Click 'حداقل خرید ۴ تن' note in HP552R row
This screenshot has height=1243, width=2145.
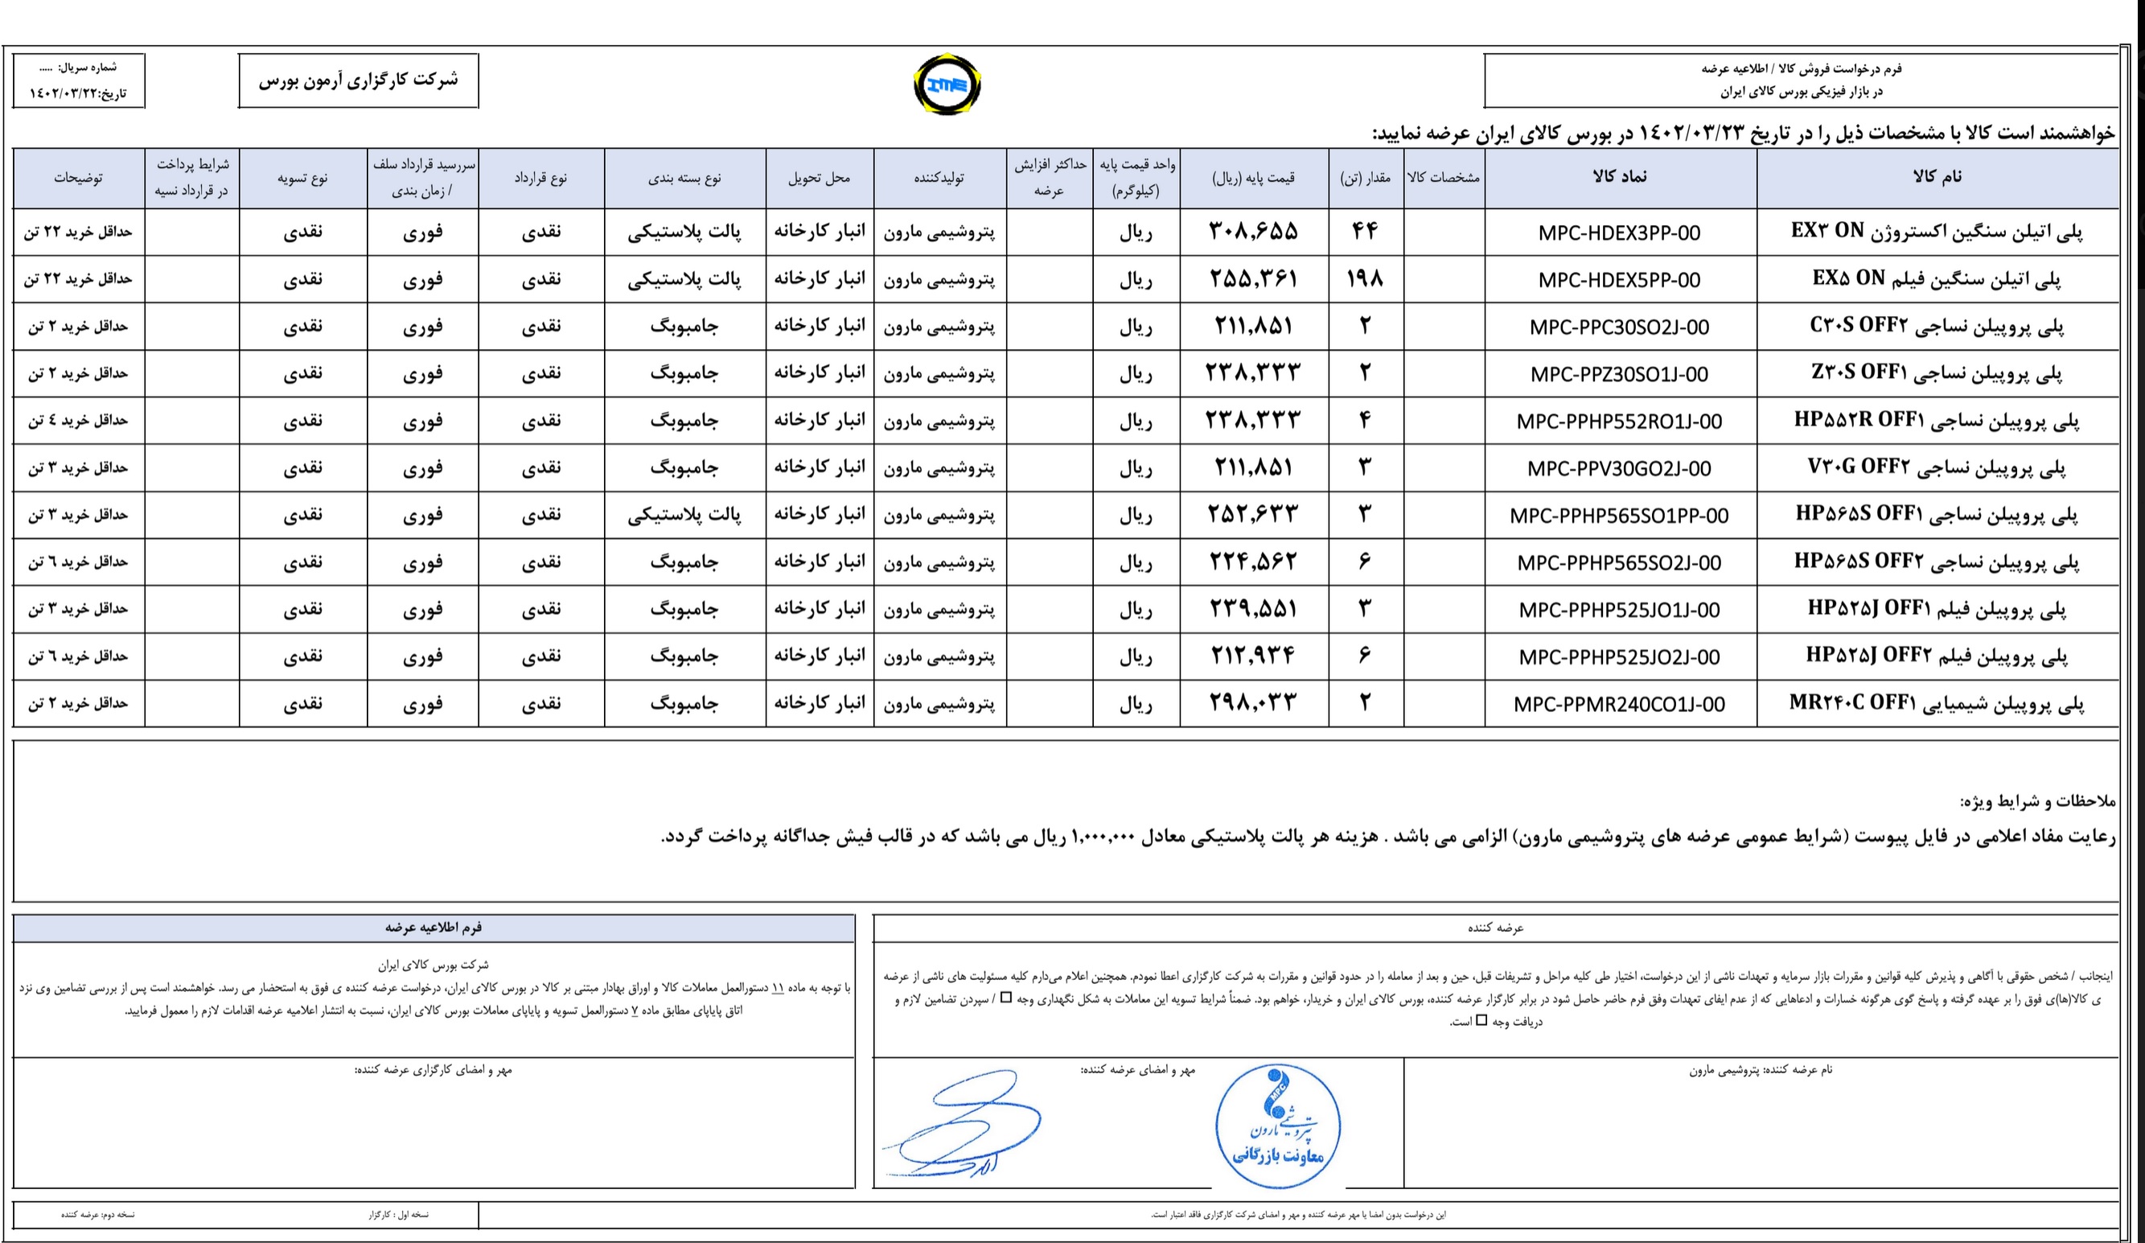[x=78, y=421]
